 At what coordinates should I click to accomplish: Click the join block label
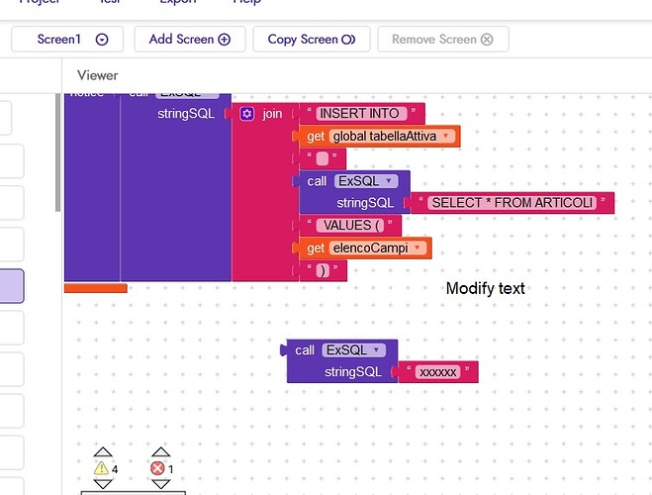pos(272,114)
